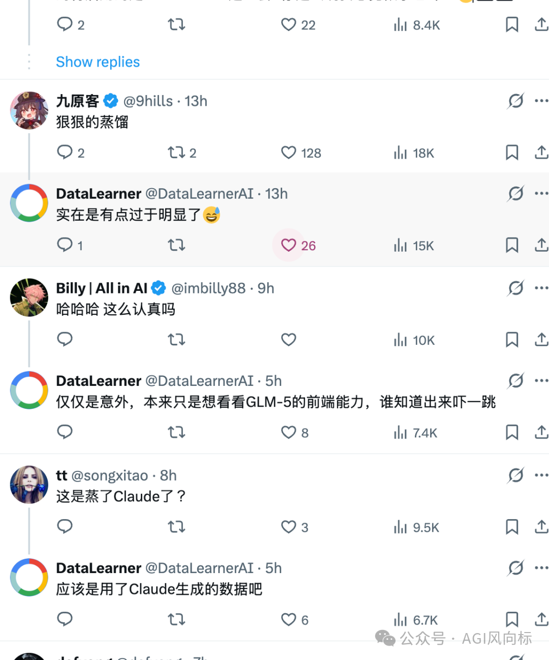The image size is (549, 660).
Task: Toggle retweet on 九原客's post
Action: pos(176,153)
